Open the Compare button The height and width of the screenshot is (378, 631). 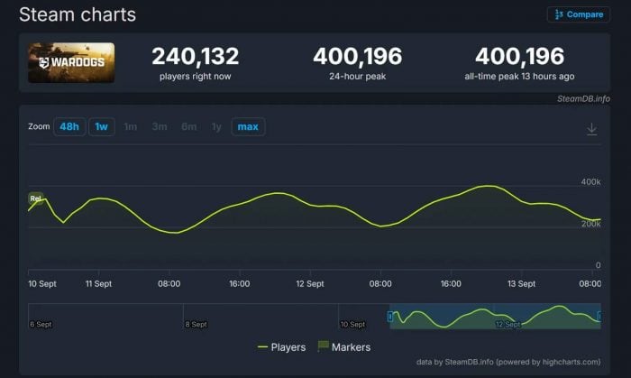(x=579, y=14)
